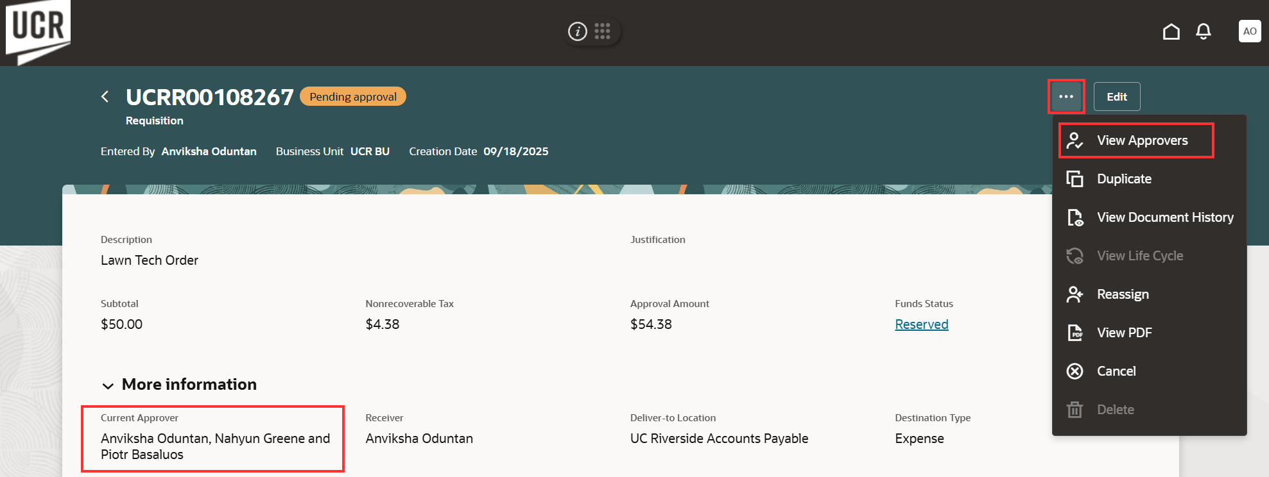
Task: Go to home via house icon
Action: (x=1171, y=31)
